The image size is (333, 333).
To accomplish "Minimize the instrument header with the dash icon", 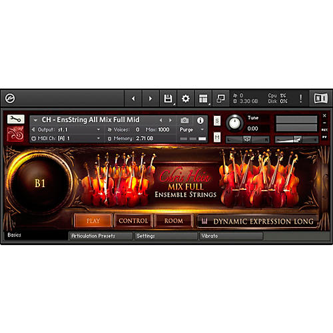I will click(324, 123).
